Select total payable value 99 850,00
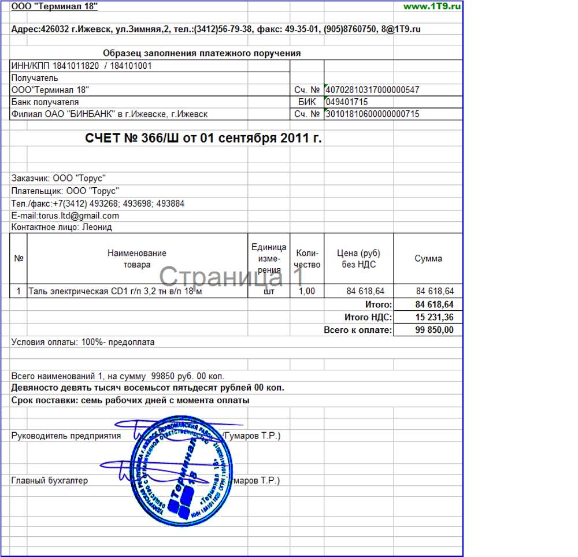578x557 pixels. 428,330
